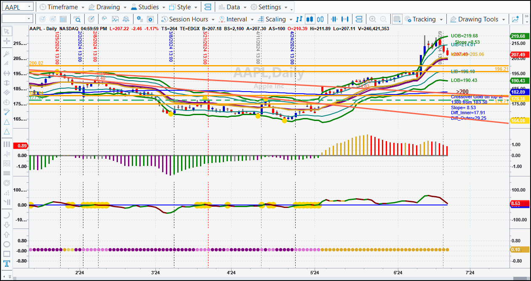Click the 4/24/2024 13:00 vertical marker label
Image resolution: width=531 pixels, height=281 pixels.
pyautogui.click(x=291, y=48)
